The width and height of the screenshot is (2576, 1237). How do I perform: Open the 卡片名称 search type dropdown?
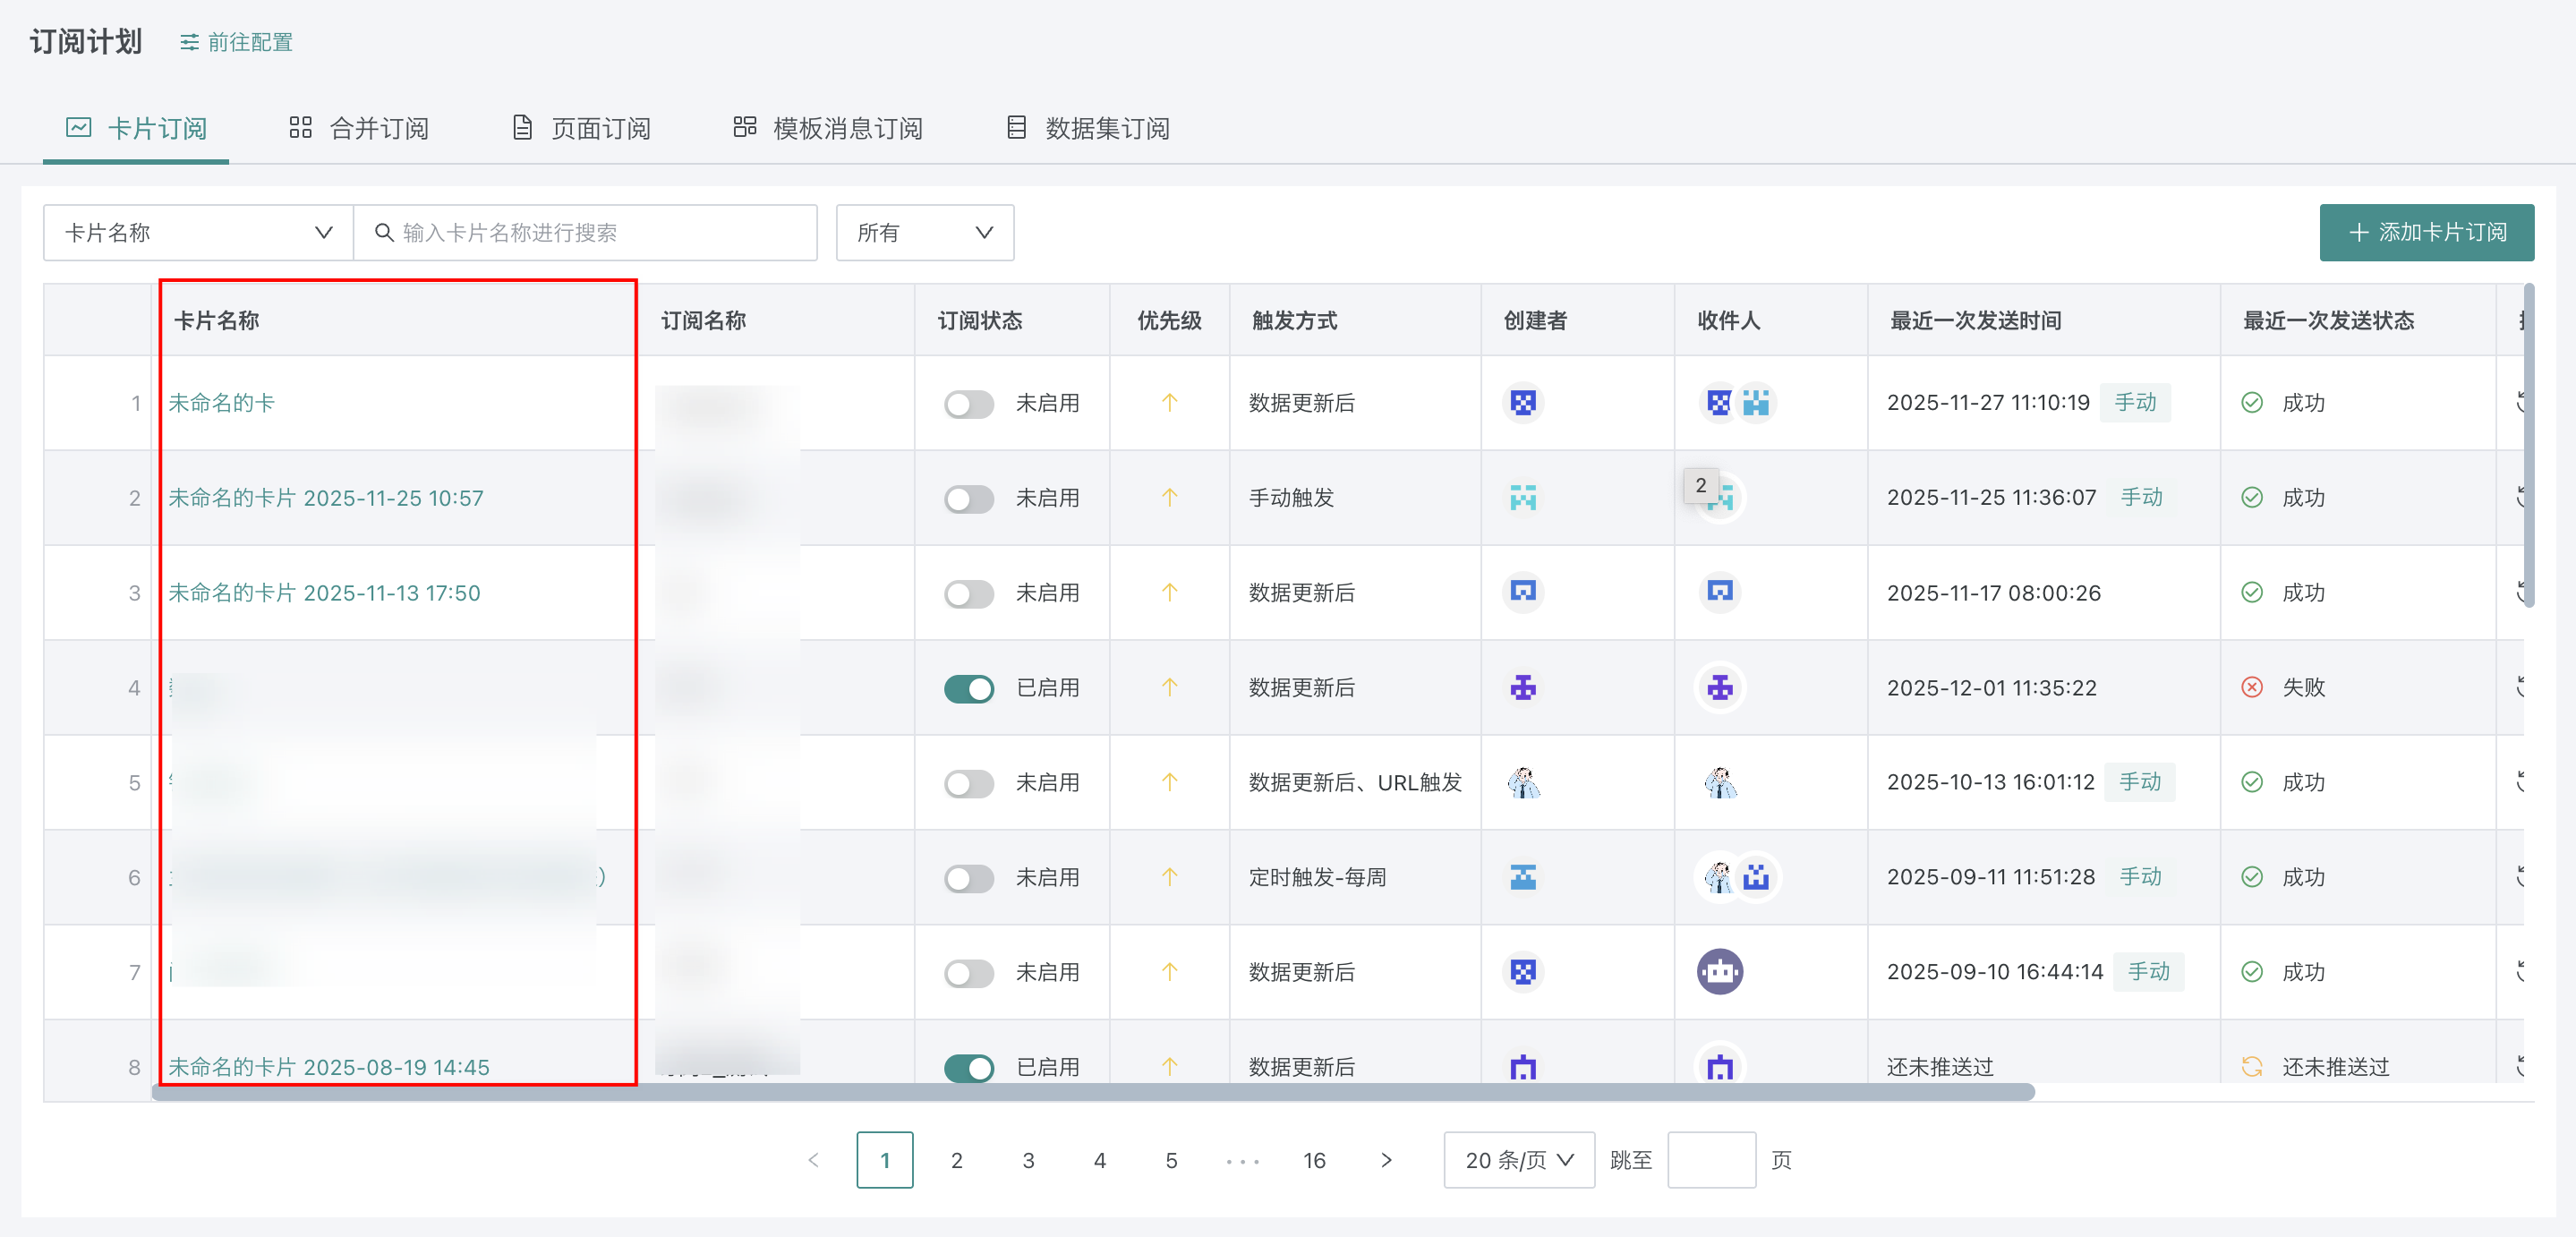198,233
